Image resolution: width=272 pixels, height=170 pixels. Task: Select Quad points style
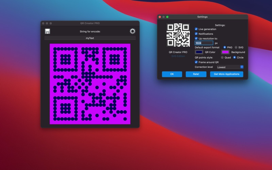[223, 58]
